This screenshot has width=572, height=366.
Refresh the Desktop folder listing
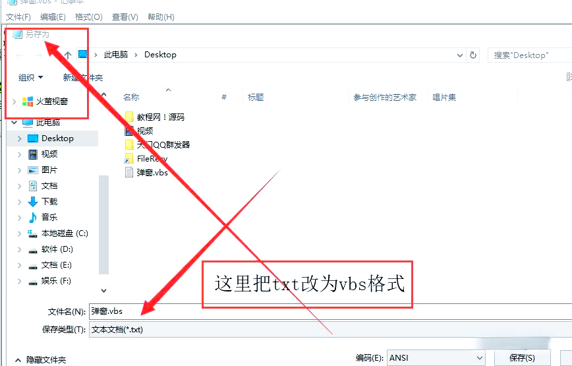pyautogui.click(x=473, y=55)
